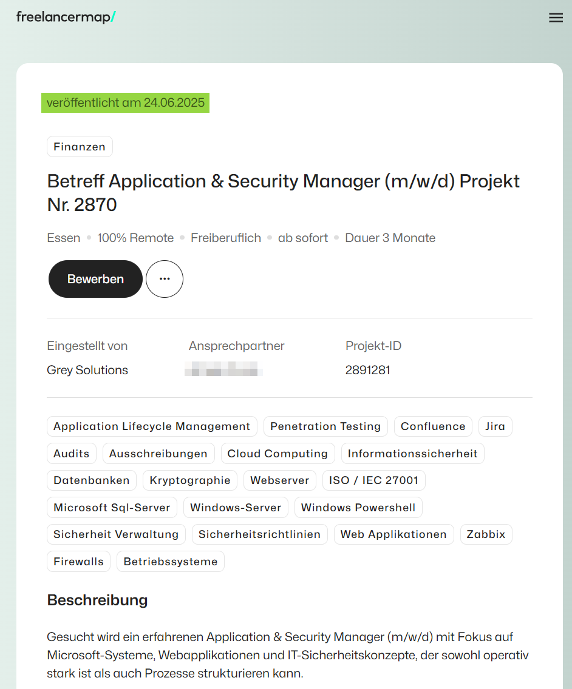
Task: Choose the Cloud Computing tag
Action: click(x=277, y=454)
